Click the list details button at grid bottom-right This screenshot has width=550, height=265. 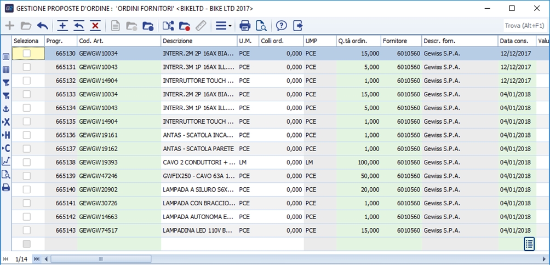[x=529, y=244]
